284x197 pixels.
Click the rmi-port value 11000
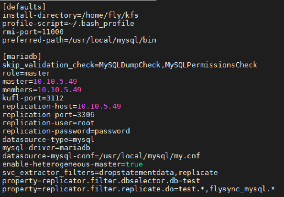(52, 32)
